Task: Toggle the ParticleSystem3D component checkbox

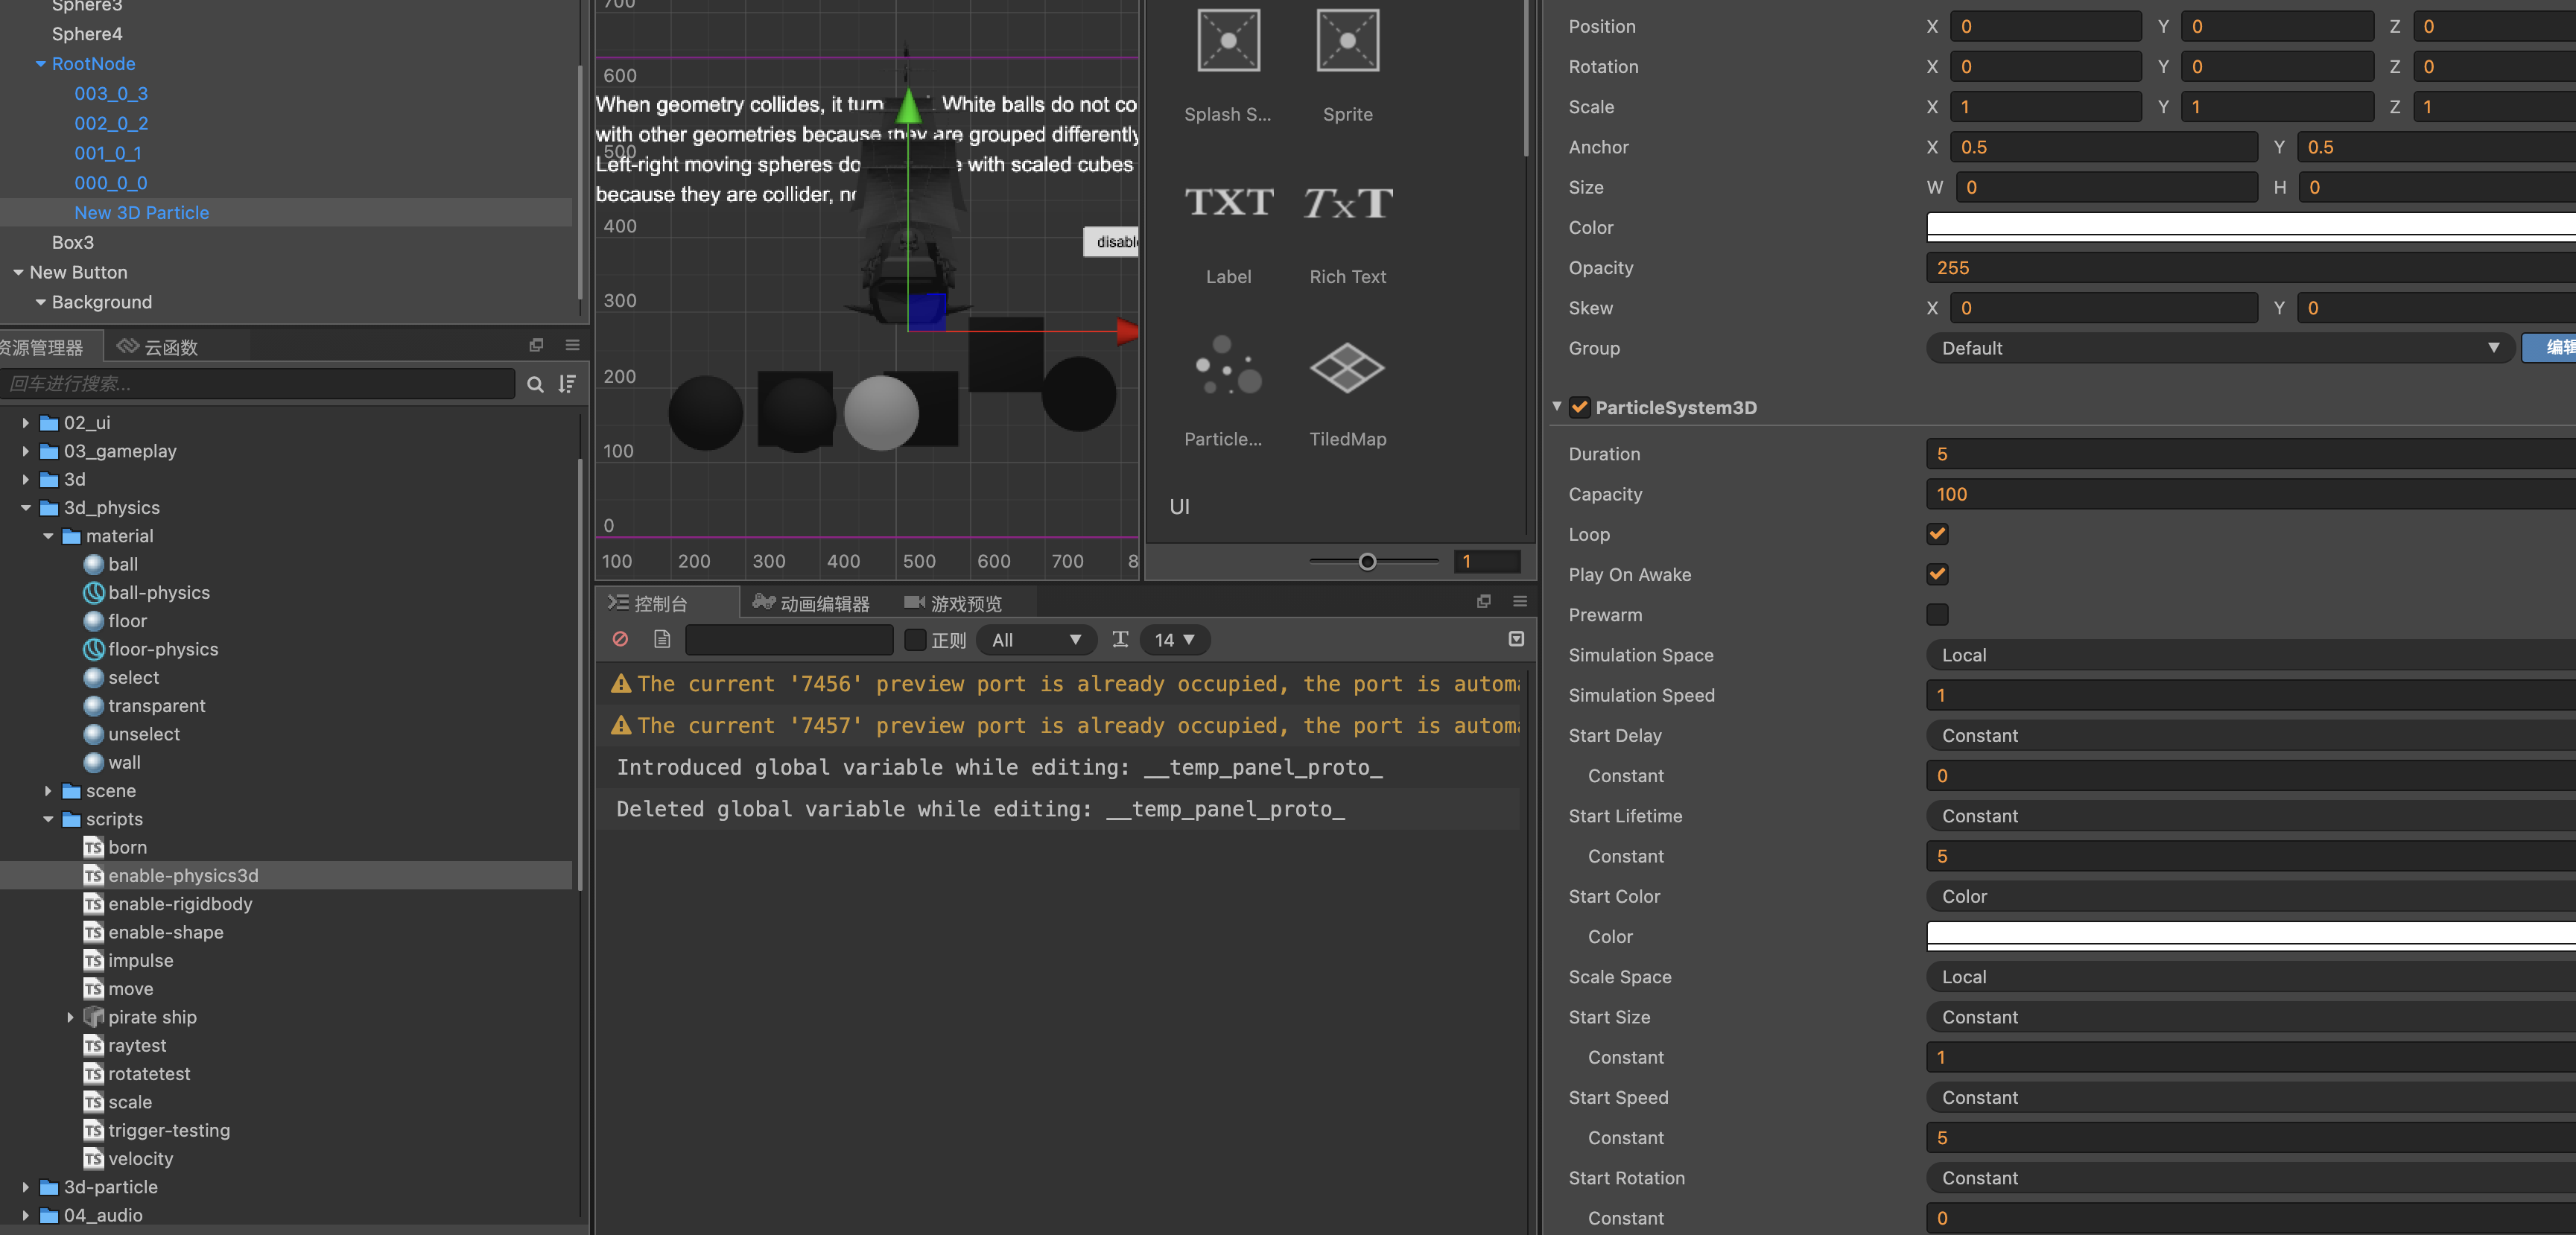Action: point(1579,407)
